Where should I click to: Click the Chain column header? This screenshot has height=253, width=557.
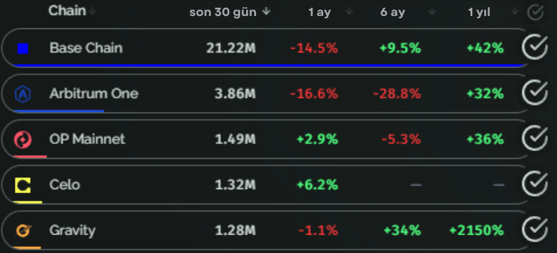pos(67,11)
